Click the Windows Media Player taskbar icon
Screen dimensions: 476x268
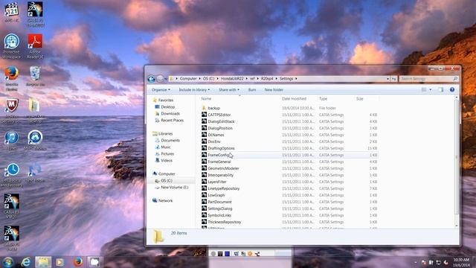click(60, 261)
